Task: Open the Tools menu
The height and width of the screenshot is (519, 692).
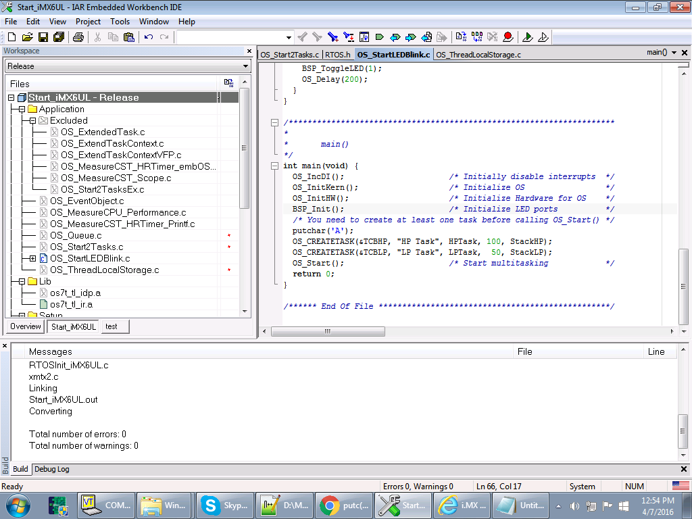Action: (120, 21)
